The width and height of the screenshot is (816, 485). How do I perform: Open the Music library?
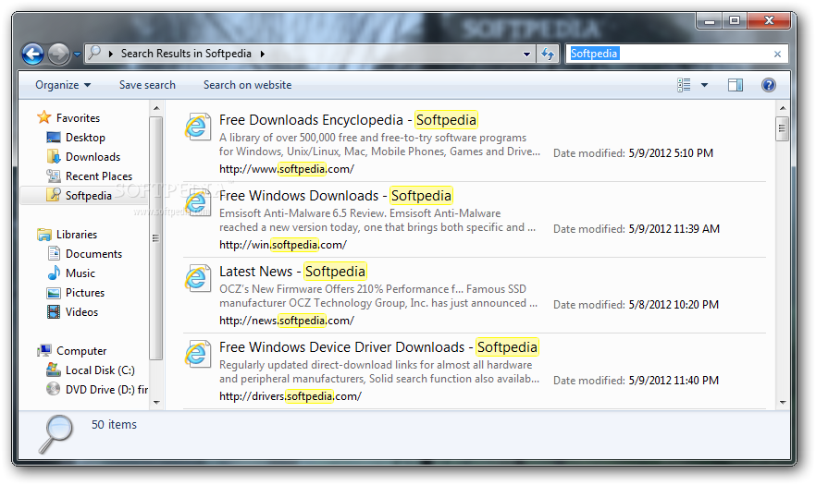point(80,273)
